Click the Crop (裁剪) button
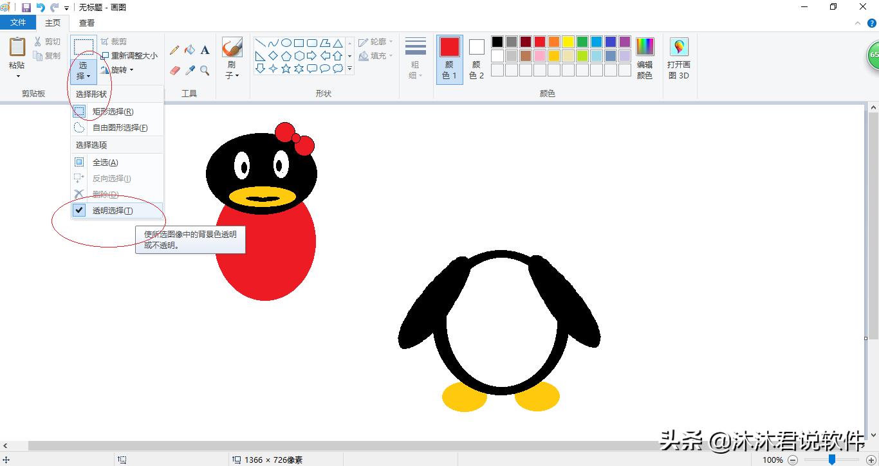This screenshot has height=466, width=879. pyautogui.click(x=114, y=42)
